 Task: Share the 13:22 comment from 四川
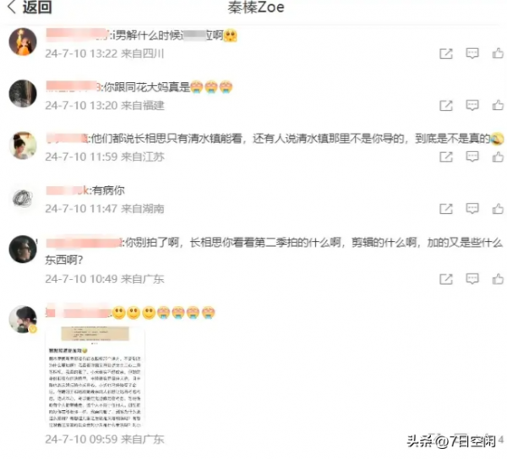pos(446,54)
